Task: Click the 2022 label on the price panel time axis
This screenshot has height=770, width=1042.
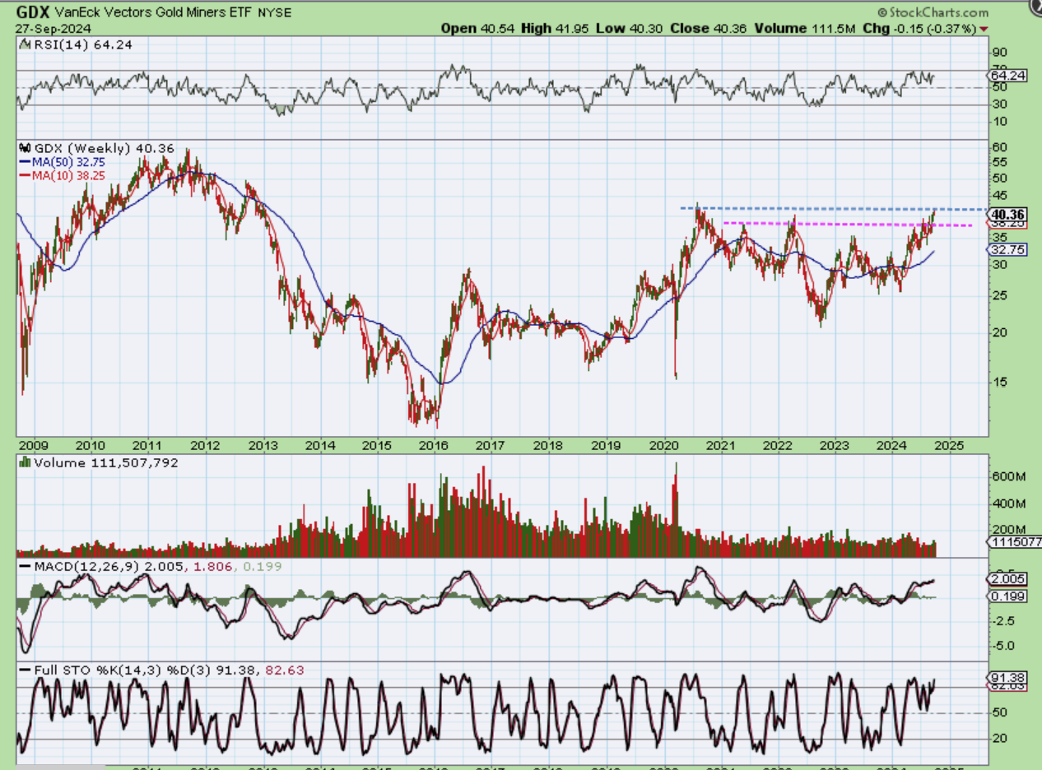Action: tap(777, 444)
